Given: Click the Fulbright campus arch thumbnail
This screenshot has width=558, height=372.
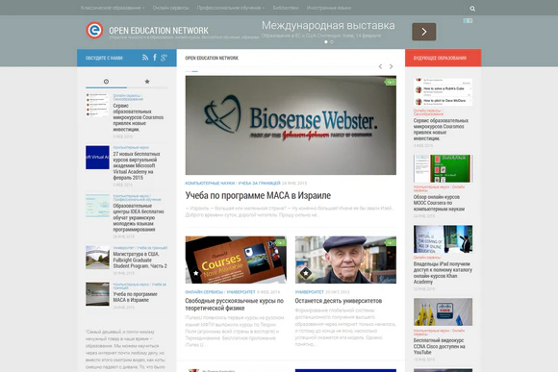Looking at the screenshot, I should click(97, 257).
